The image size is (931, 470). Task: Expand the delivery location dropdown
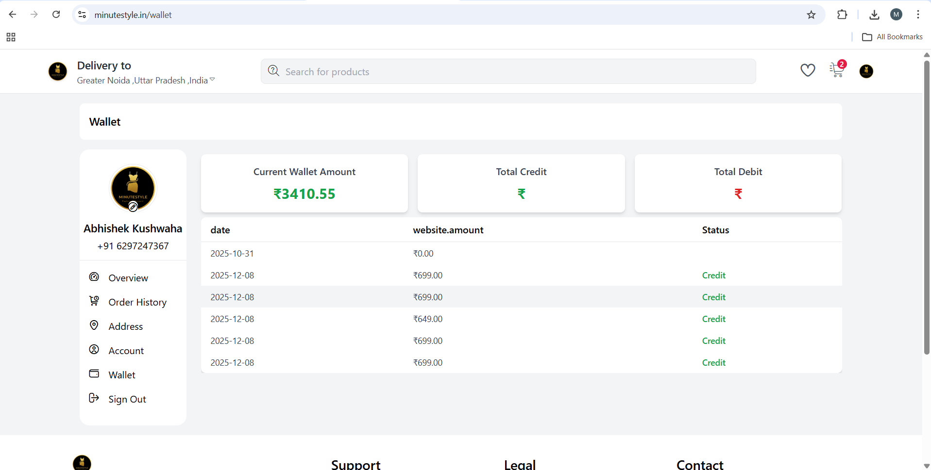pos(212,80)
